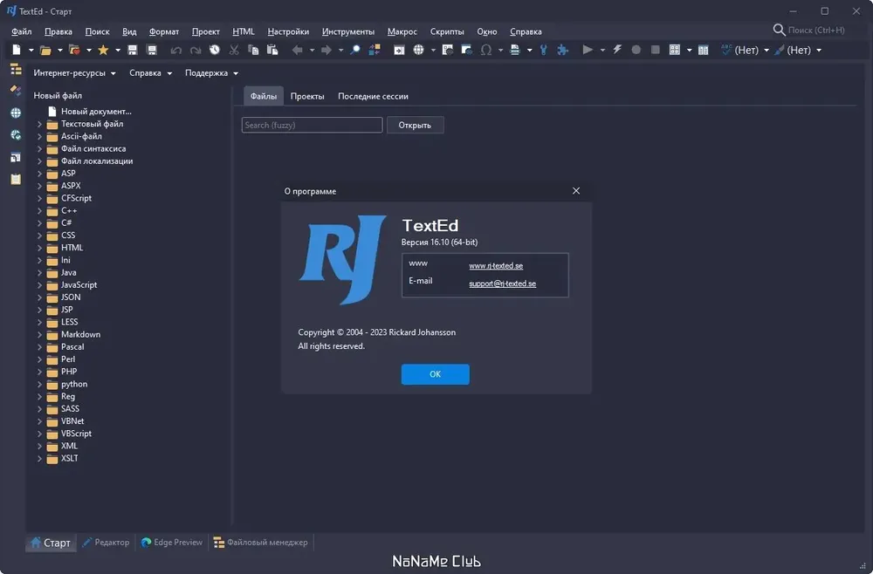Click the star Favorites toolbar icon
The width and height of the screenshot is (873, 574).
pos(103,50)
